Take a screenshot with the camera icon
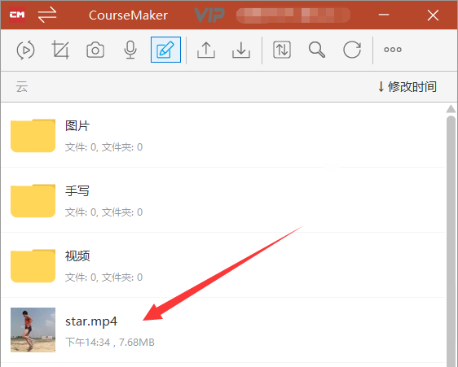458x367 pixels. pos(95,50)
